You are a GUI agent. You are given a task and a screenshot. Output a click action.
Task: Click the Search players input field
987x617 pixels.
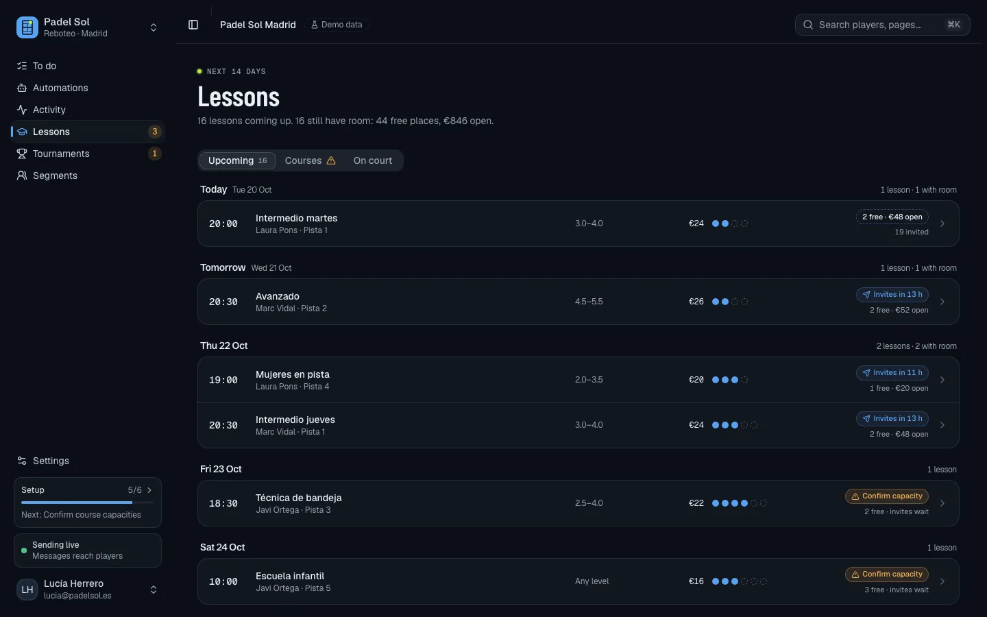pyautogui.click(x=883, y=25)
